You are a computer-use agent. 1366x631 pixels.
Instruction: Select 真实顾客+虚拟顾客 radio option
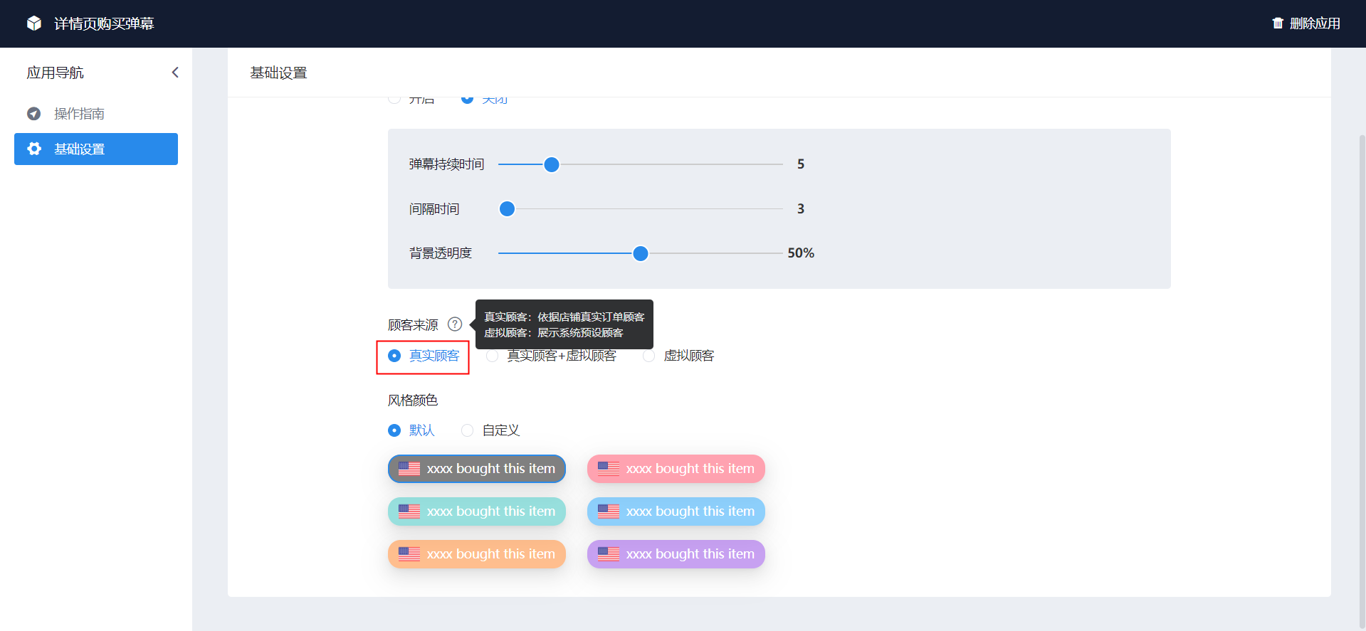tap(551, 356)
